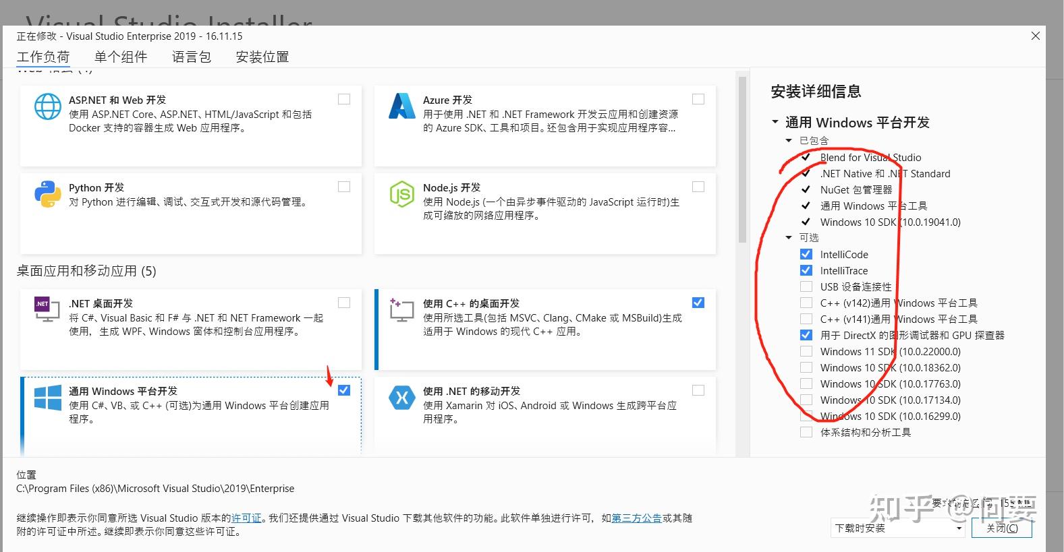Check the Node.js 开发 workload checkbox
The width and height of the screenshot is (1064, 552).
[698, 187]
